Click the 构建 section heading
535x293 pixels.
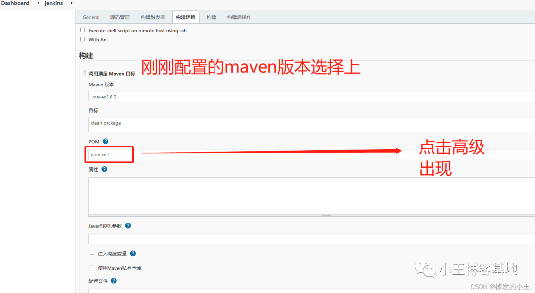click(86, 55)
